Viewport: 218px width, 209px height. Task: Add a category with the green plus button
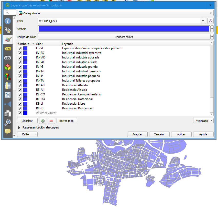(42, 121)
